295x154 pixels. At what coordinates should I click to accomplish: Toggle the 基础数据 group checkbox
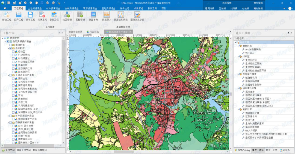[11, 48]
